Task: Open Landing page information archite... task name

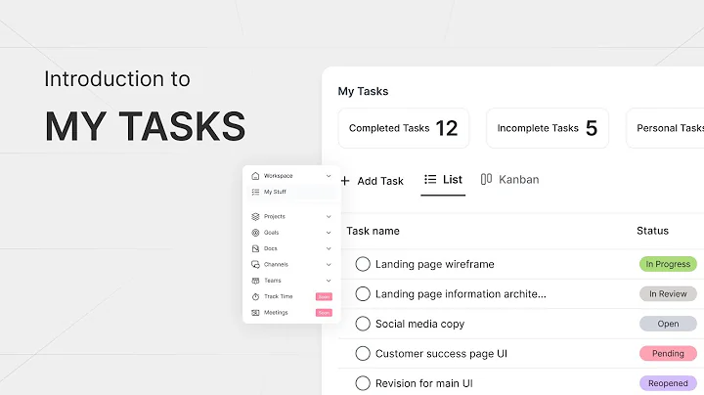Action: pos(461,294)
